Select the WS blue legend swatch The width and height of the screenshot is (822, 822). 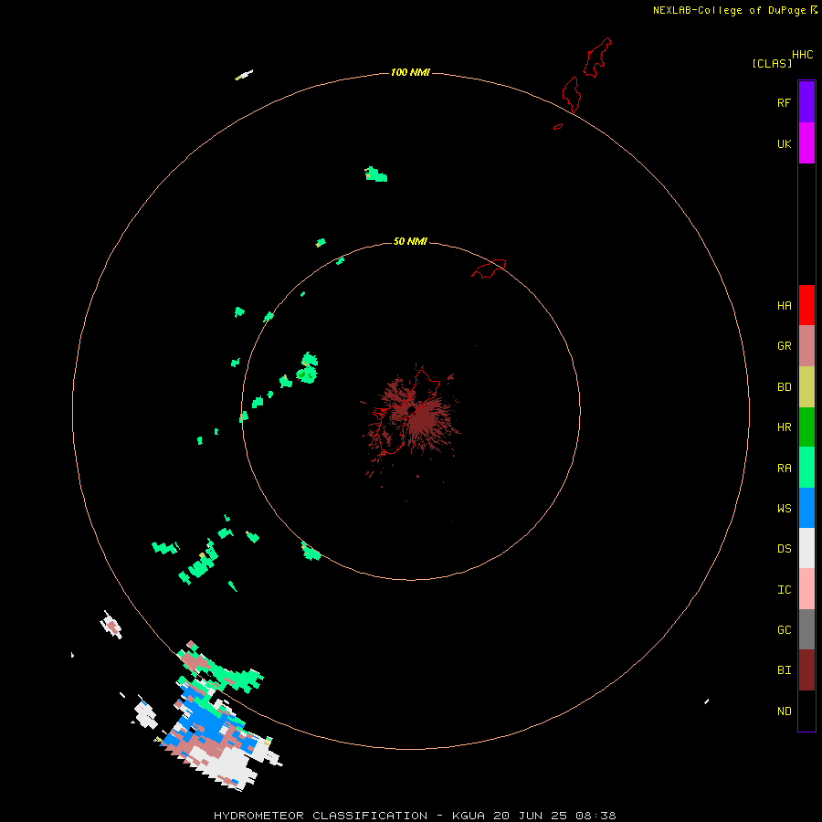click(x=806, y=508)
